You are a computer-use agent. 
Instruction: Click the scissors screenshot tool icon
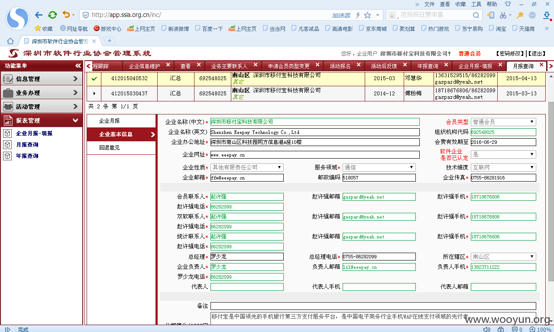[x=503, y=15]
